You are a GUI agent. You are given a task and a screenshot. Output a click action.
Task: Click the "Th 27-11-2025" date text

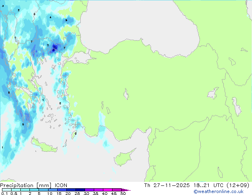click(x=167, y=185)
